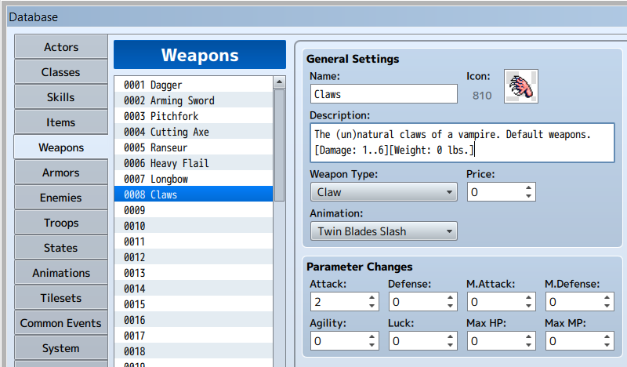Increase the Defense parameter
The image size is (627, 367).
[450, 297]
